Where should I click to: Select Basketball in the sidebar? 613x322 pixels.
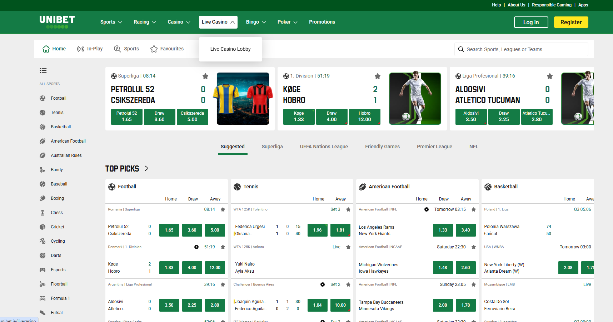point(61,127)
